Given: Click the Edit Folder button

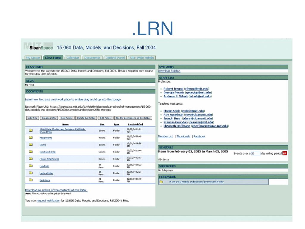Looking at the screenshot, I should click(106, 118).
